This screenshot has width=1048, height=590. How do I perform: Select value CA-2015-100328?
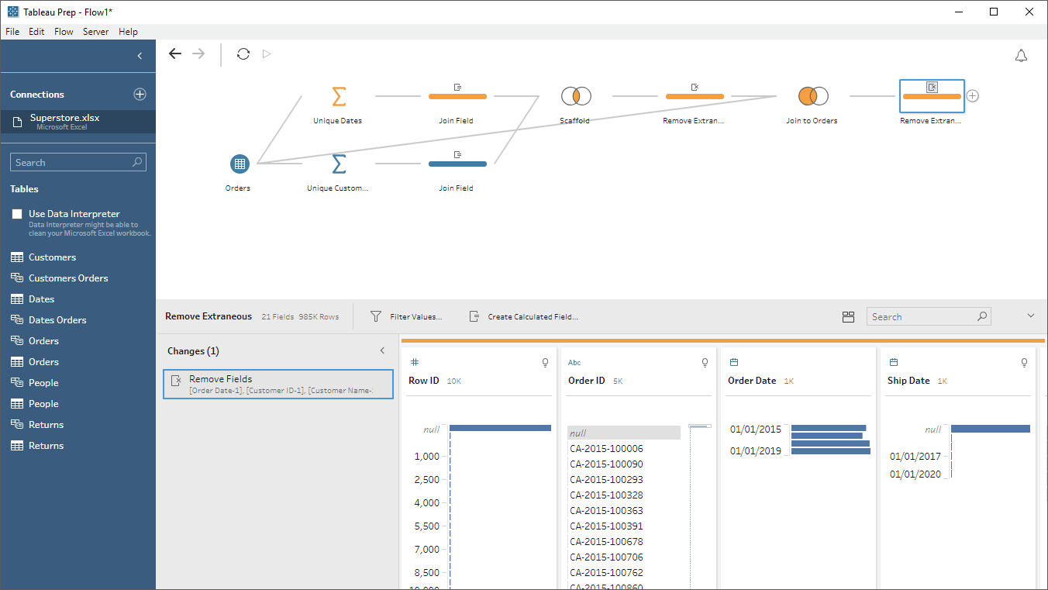(606, 495)
